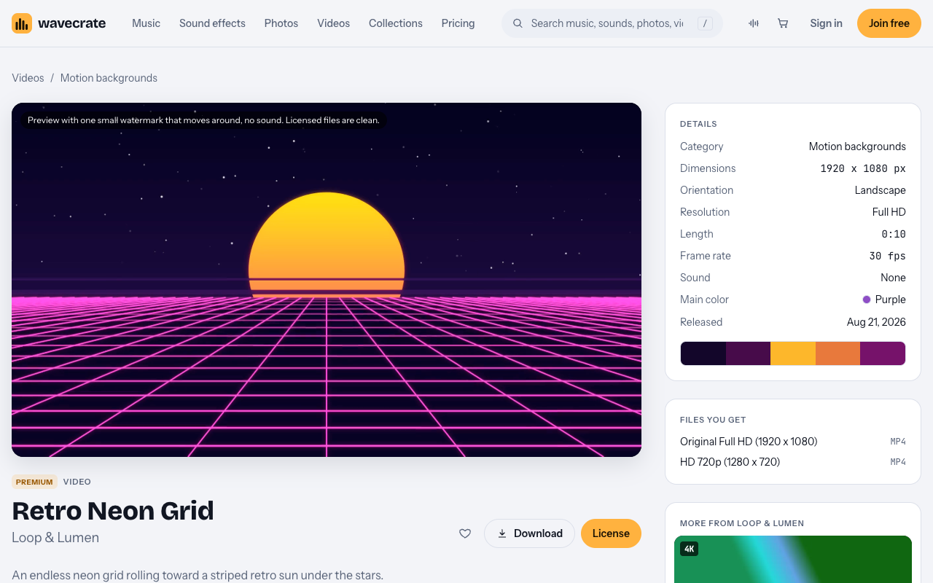Open Collections in the navigation
Screen dimensions: 933x583
point(396,23)
